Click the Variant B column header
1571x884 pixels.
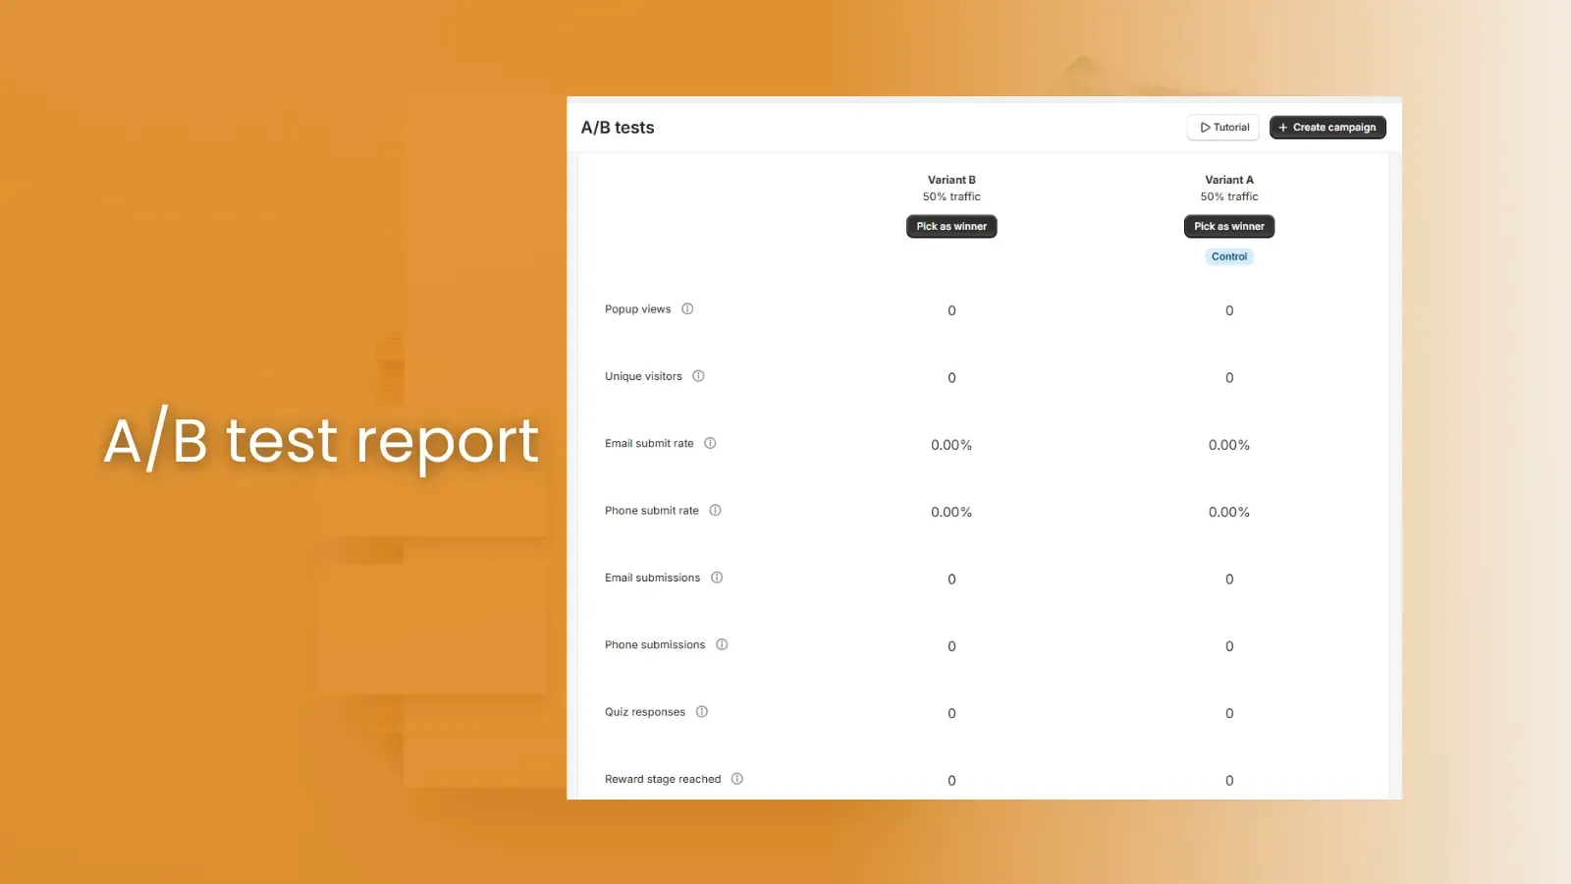tap(951, 180)
